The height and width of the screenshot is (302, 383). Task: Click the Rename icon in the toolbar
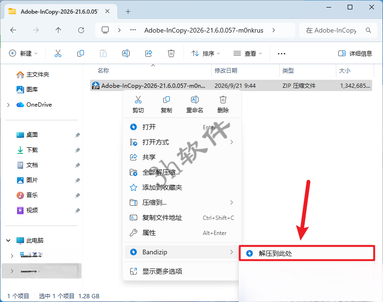pos(126,53)
